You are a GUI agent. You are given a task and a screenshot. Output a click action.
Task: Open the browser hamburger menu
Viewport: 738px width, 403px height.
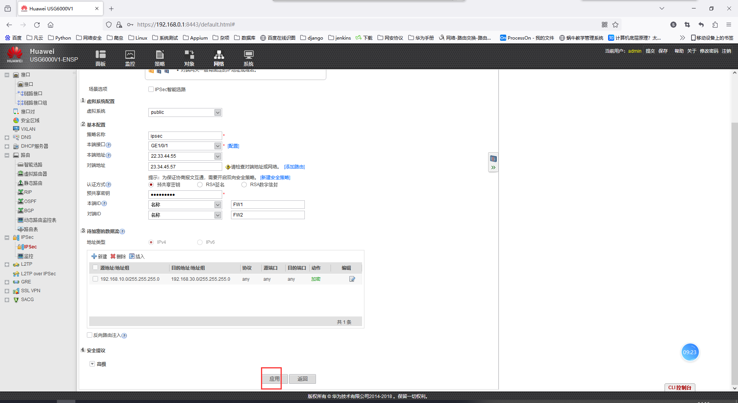click(x=728, y=25)
